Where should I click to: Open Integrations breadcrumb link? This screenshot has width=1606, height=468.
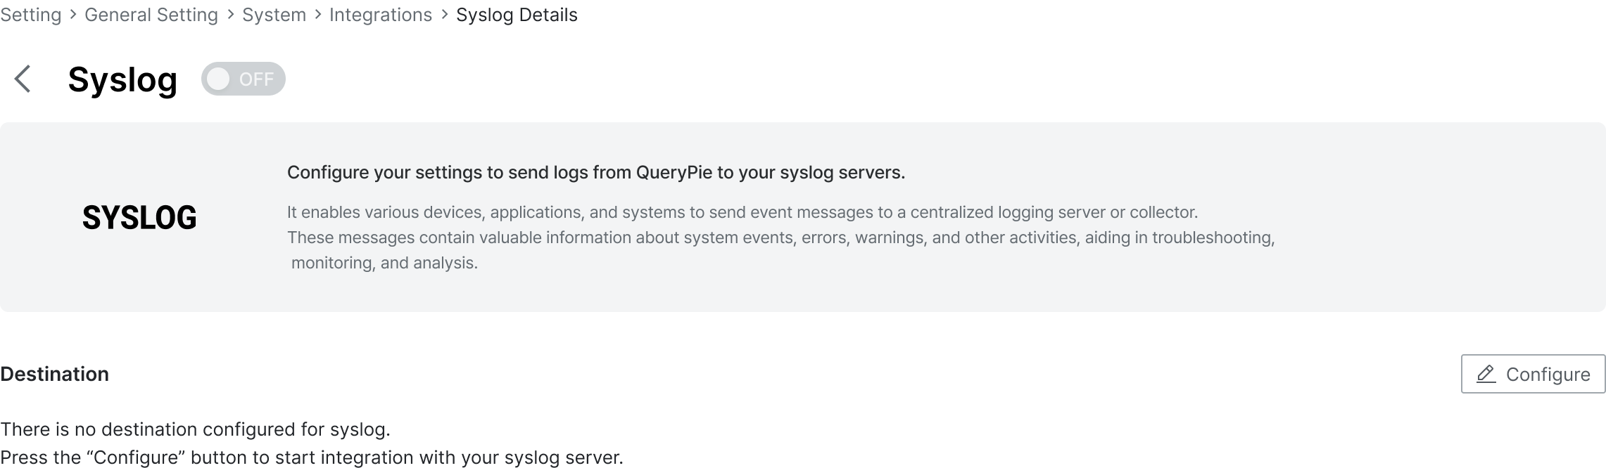pos(381,15)
